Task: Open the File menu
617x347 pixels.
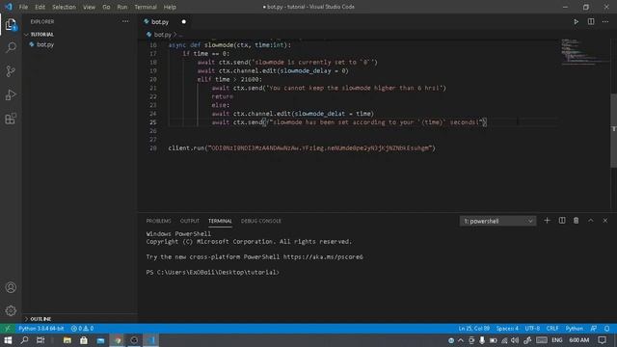Action: point(23,7)
